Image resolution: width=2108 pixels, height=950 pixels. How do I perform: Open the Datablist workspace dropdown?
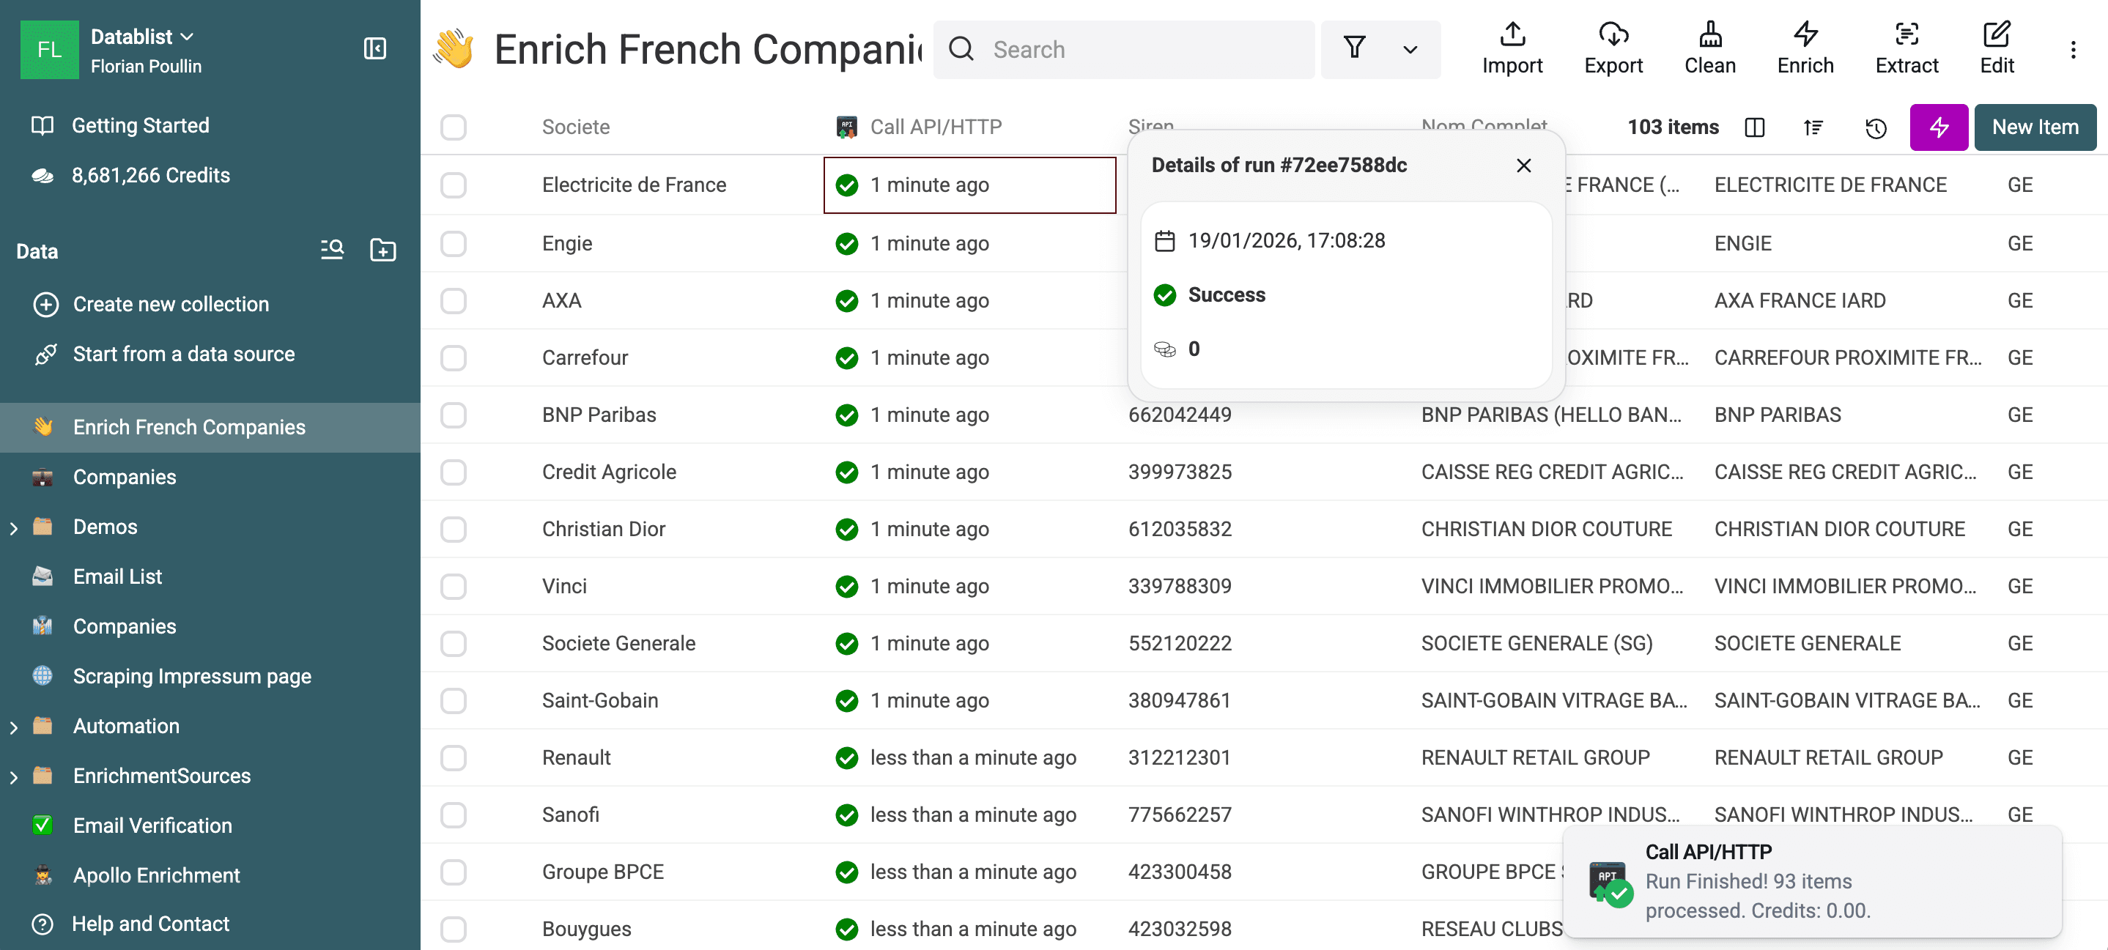point(142,36)
